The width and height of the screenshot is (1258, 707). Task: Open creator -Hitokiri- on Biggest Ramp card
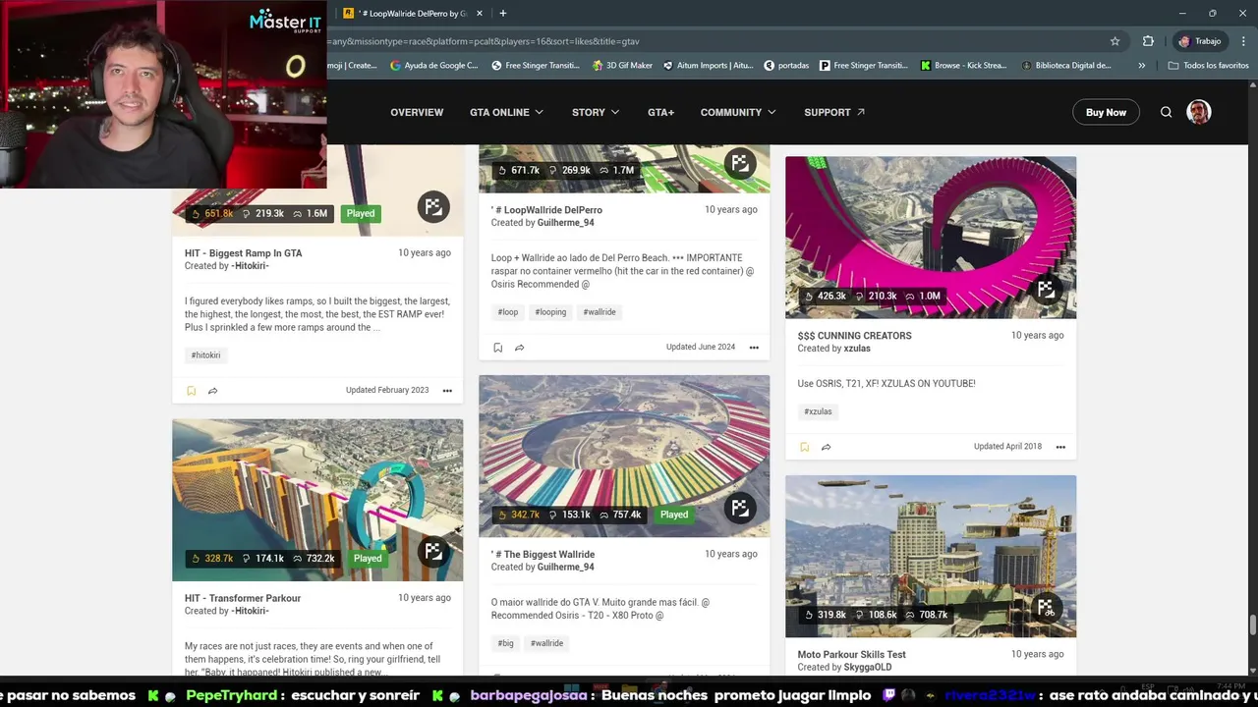250,266
